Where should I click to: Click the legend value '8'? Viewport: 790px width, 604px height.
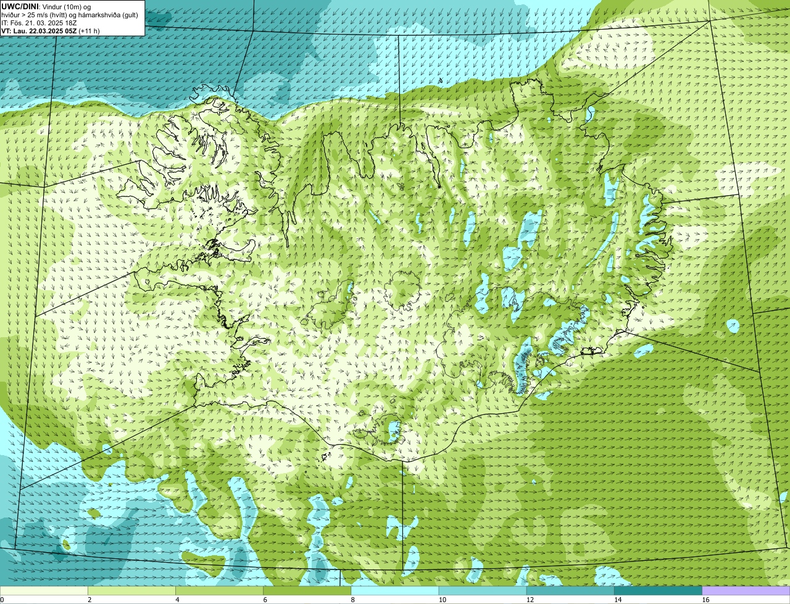pos(352,600)
